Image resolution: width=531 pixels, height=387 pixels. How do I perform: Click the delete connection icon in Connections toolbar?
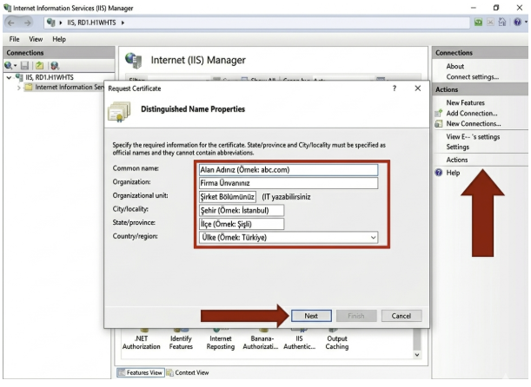pos(55,65)
